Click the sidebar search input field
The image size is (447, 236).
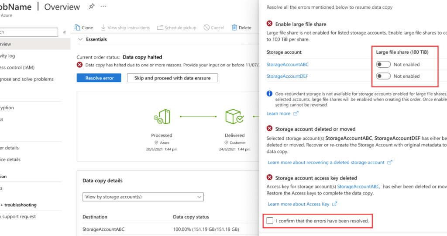(x=28, y=32)
